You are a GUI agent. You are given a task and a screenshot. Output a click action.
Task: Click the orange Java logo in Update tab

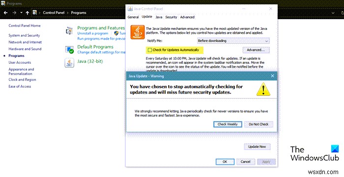pyautogui.click(x=138, y=32)
